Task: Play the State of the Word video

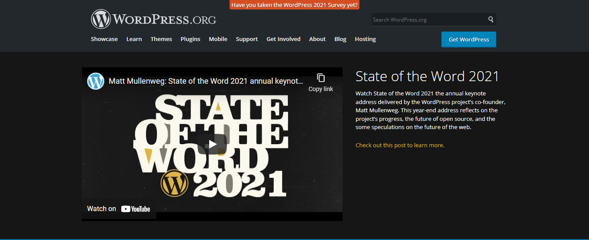Action: [x=212, y=144]
